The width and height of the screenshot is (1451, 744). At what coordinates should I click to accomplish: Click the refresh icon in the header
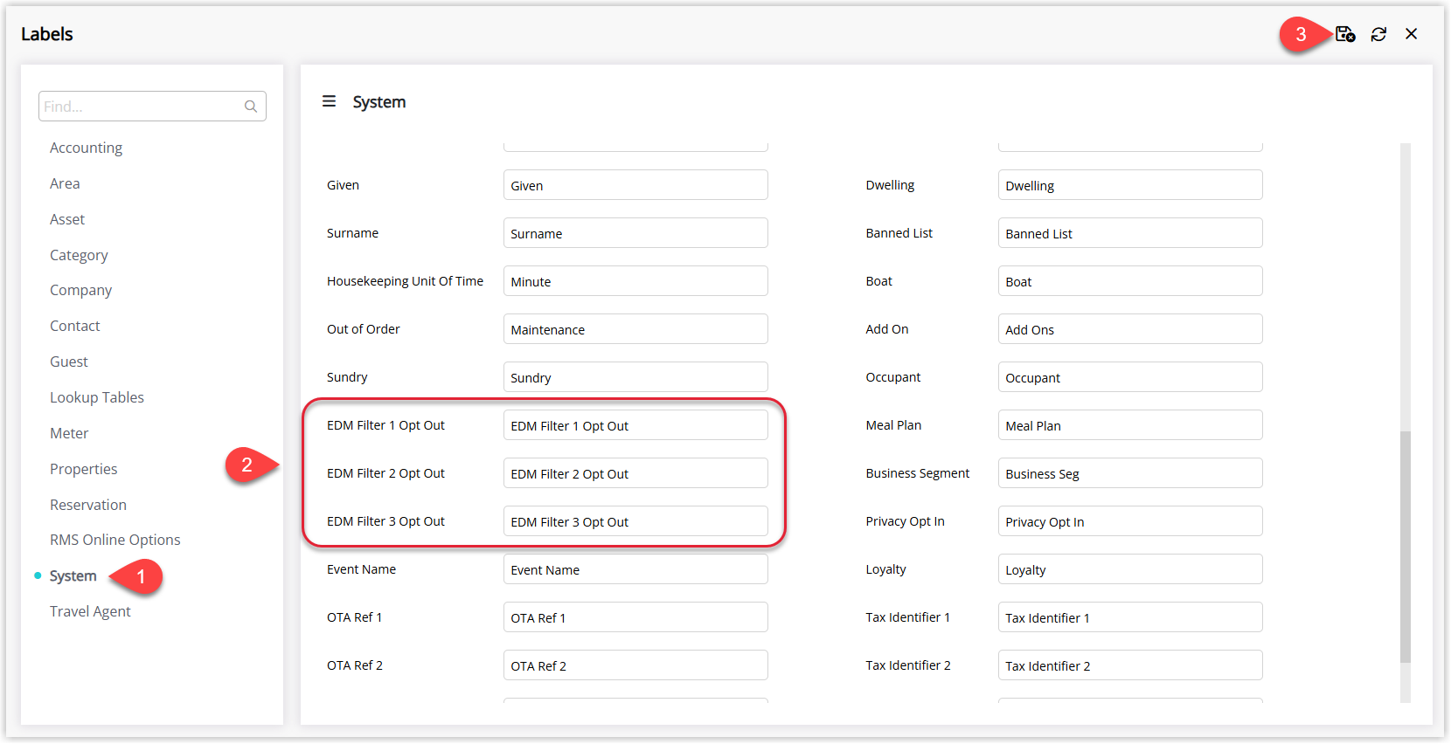click(x=1378, y=34)
